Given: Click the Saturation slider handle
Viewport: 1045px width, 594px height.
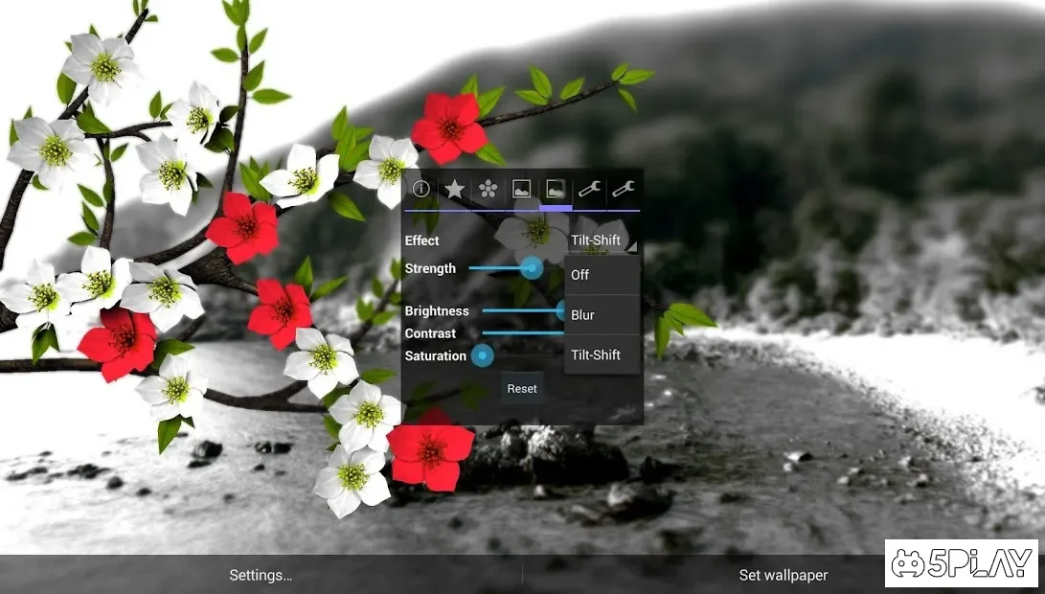Looking at the screenshot, I should tap(483, 356).
